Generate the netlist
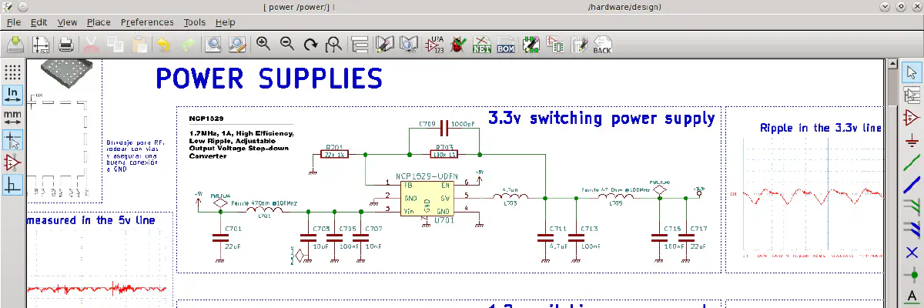Image resolution: width=924 pixels, height=308 pixels. [482, 45]
